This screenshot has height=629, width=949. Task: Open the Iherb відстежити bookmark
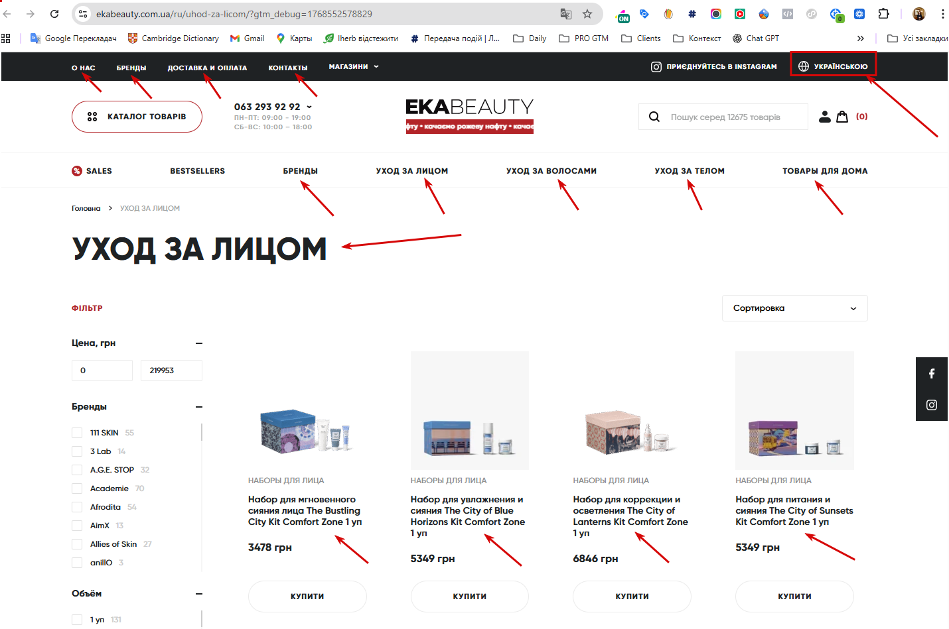[x=360, y=38]
